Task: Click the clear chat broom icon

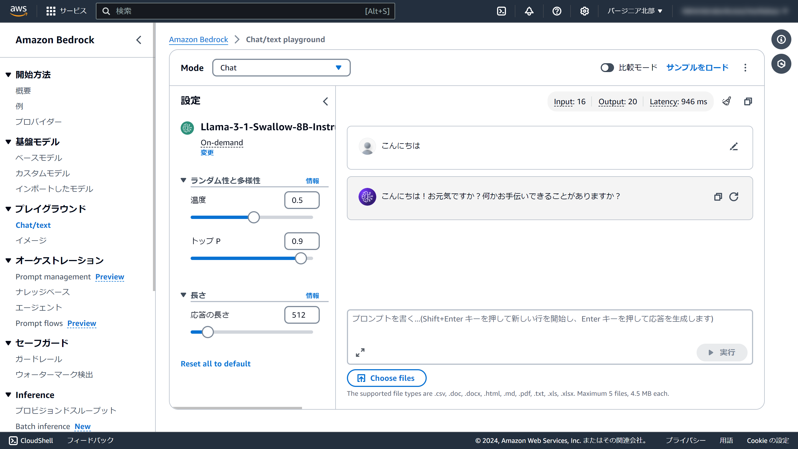Action: [727, 101]
